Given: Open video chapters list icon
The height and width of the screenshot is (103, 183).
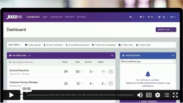Looking at the screenshot, I should [166, 95].
